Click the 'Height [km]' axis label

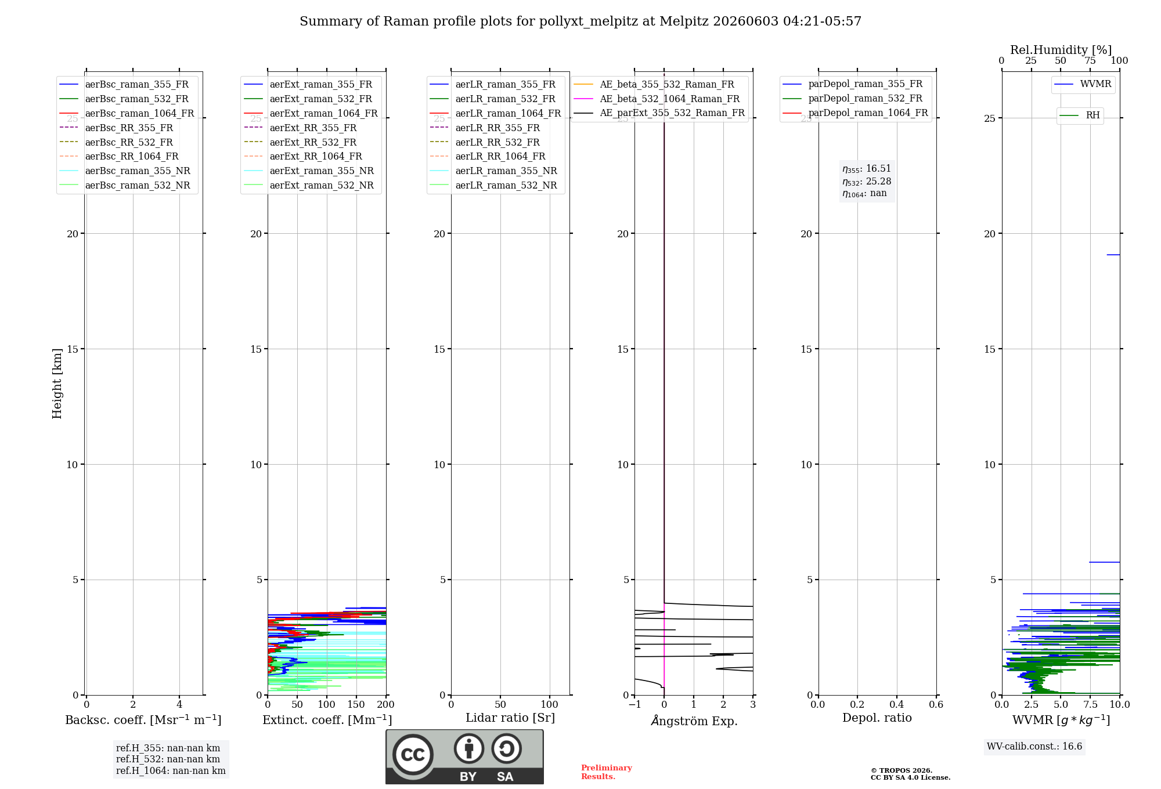point(57,383)
